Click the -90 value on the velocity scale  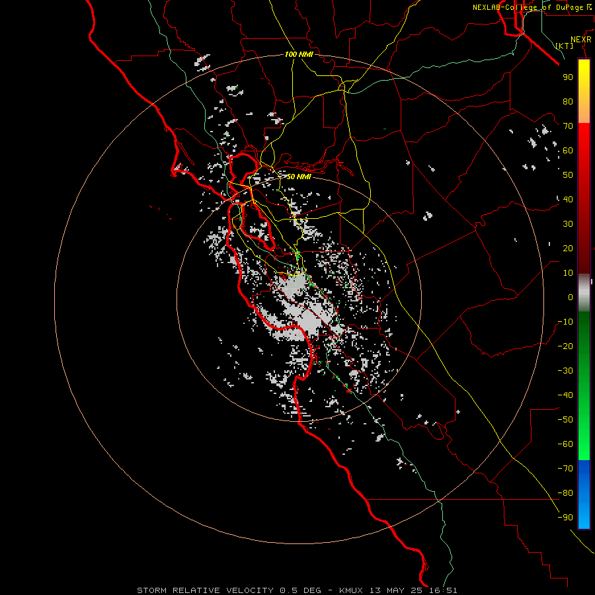coord(565,518)
